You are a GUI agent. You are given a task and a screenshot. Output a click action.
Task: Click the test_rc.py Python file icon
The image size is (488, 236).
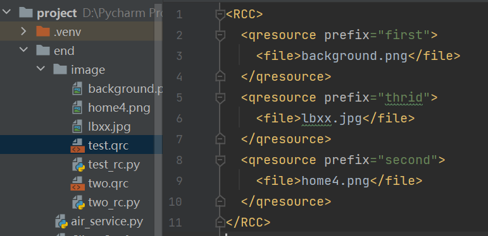78,164
